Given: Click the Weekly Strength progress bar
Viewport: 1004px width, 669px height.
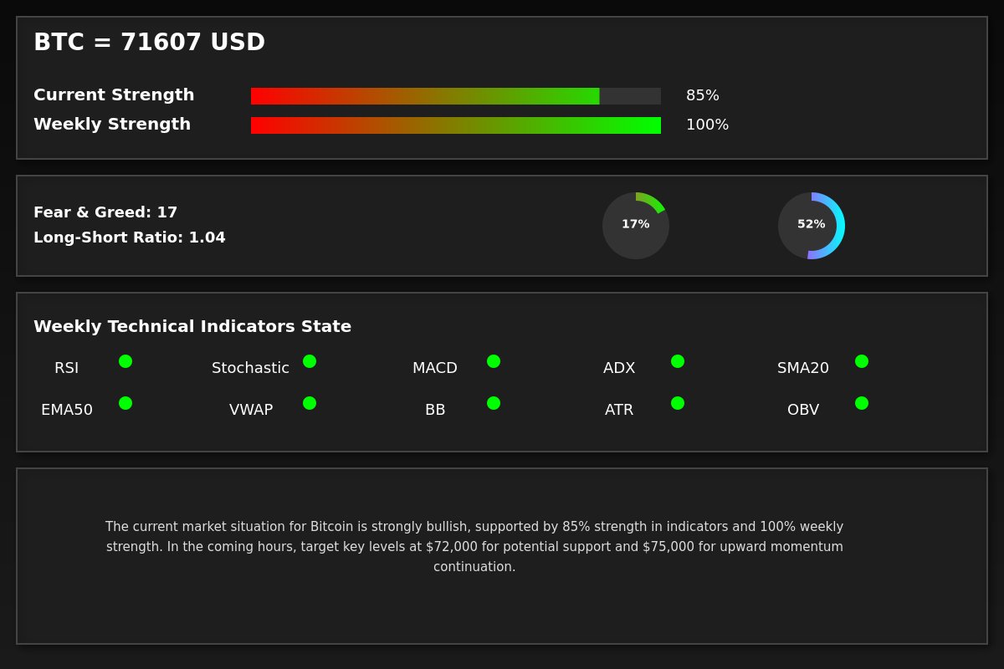Looking at the screenshot, I should (456, 125).
